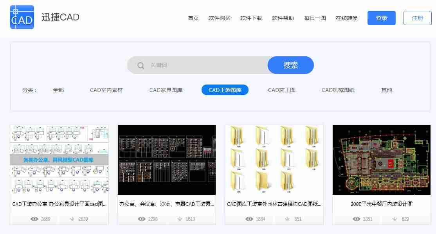Select the CAD室内素材 category filter
Viewport: 436px width, 234px height.
click(x=106, y=90)
